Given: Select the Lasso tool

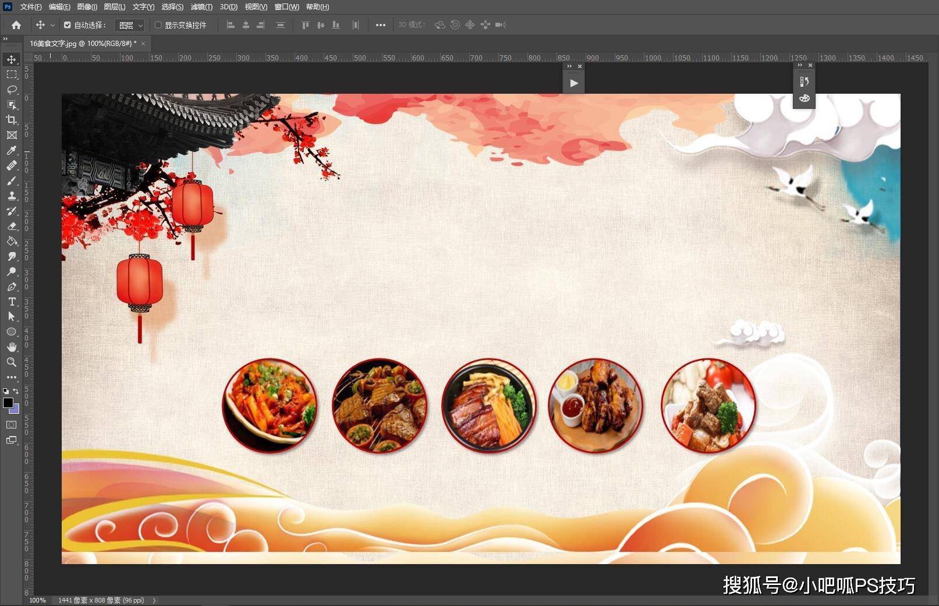Looking at the screenshot, I should [x=11, y=90].
